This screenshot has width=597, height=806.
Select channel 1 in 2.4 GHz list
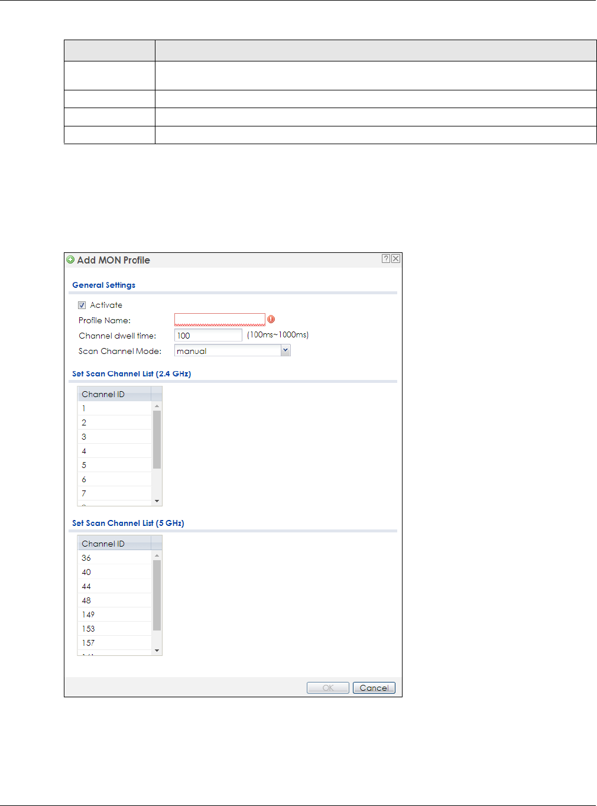point(115,408)
